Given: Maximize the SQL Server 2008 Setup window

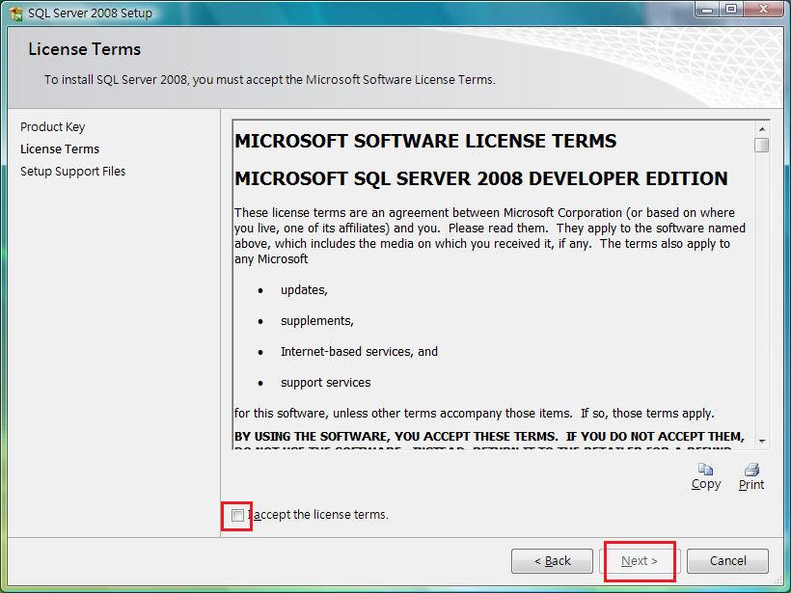Looking at the screenshot, I should pyautogui.click(x=730, y=10).
